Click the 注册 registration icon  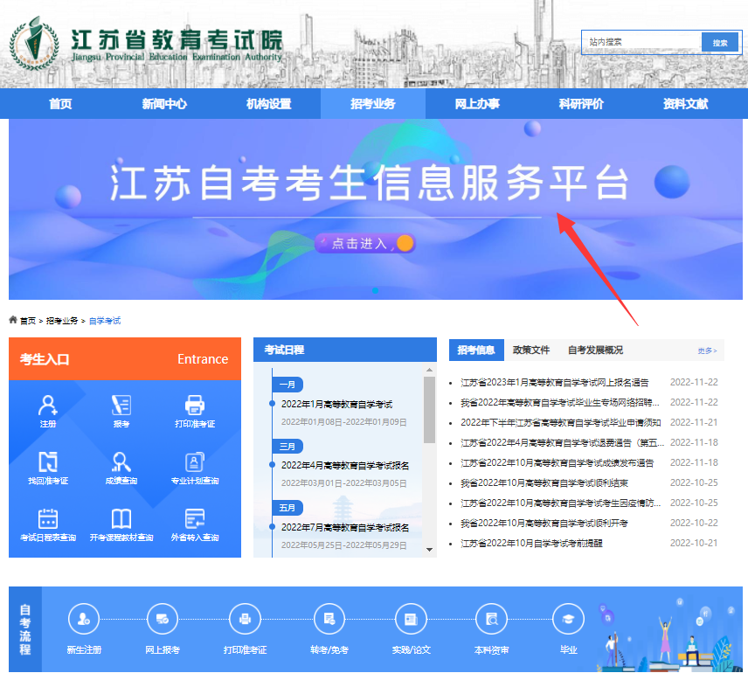(x=48, y=406)
